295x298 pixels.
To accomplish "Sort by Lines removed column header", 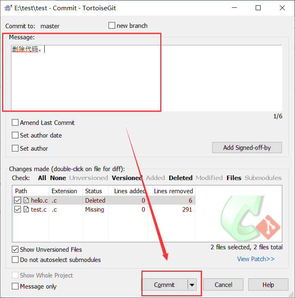I will coord(172,191).
